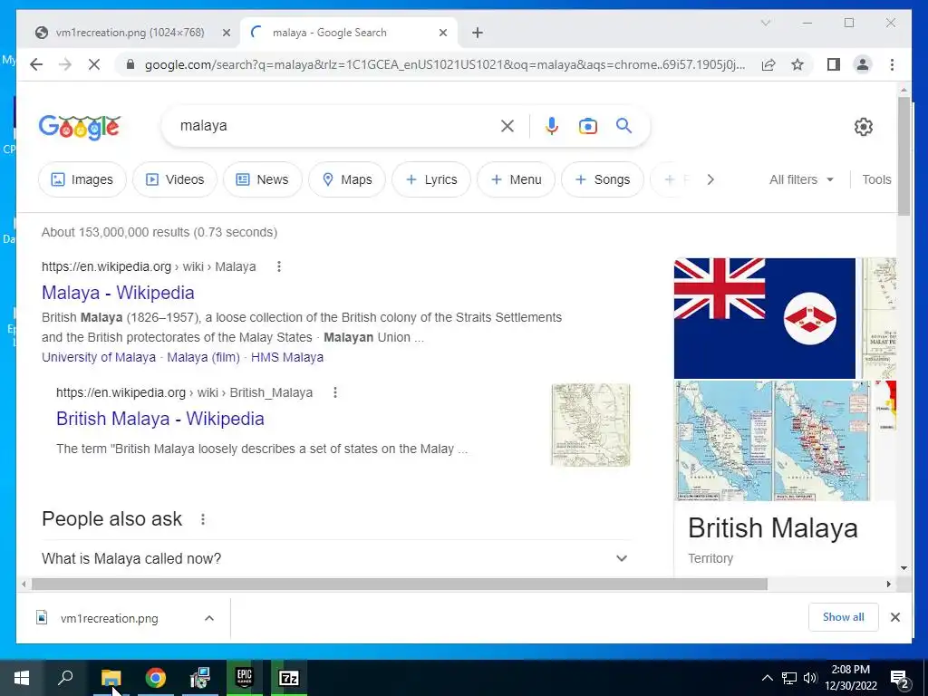Open British Malaya - Wikipedia result
928x696 pixels.
159,419
